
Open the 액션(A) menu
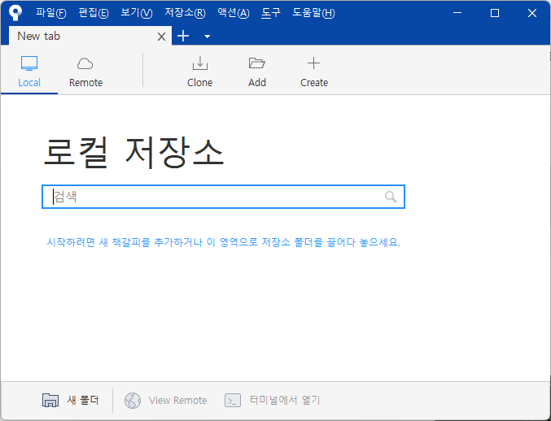coord(234,13)
